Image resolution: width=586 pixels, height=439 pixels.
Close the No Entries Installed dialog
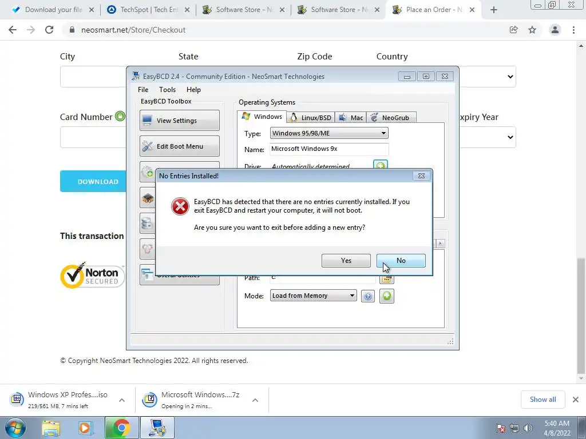click(x=421, y=176)
